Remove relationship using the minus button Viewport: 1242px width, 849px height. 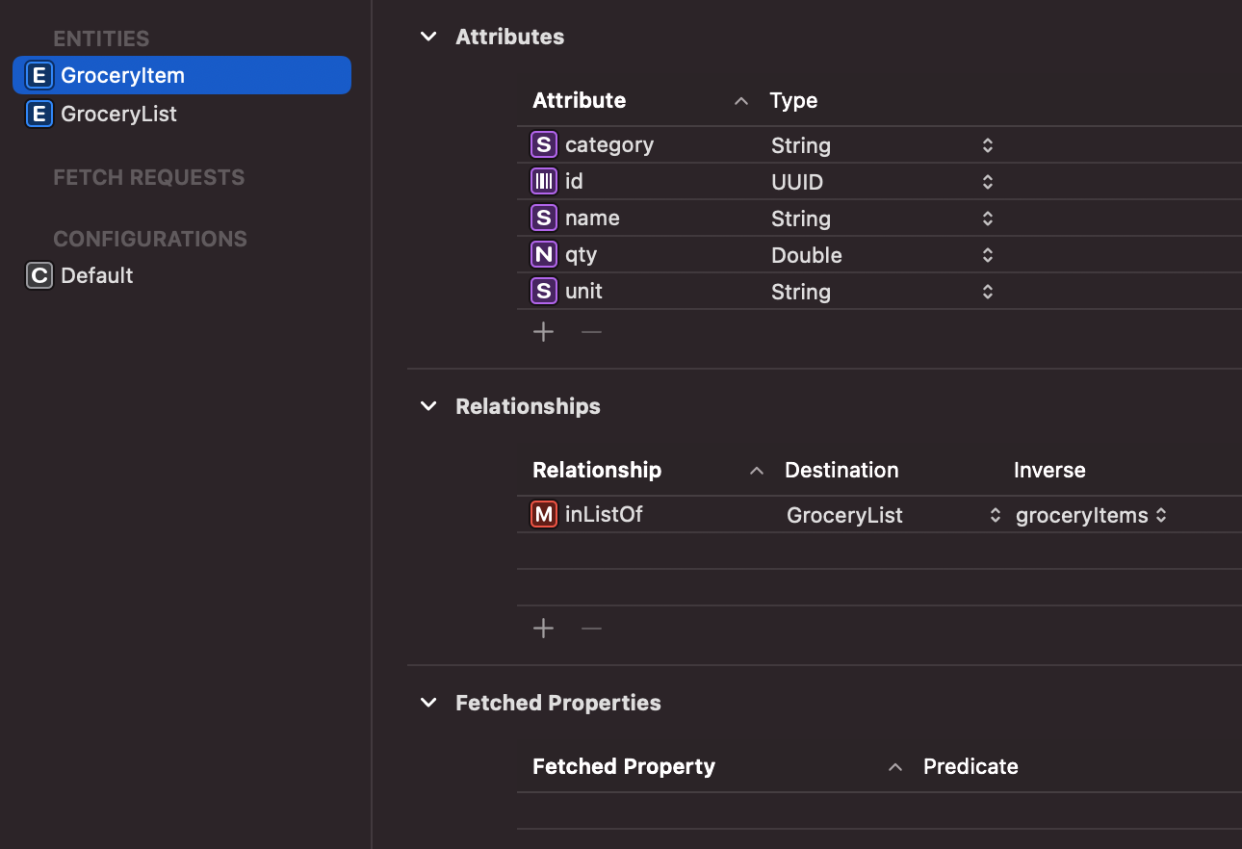tap(591, 629)
